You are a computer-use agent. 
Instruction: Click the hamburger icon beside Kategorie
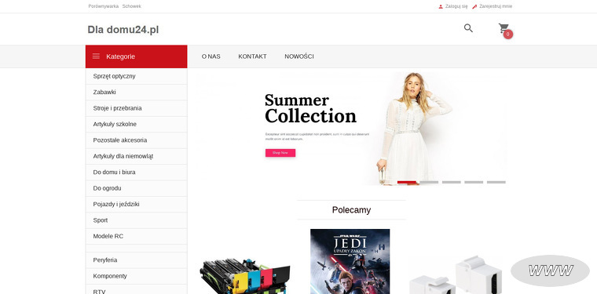tap(96, 56)
